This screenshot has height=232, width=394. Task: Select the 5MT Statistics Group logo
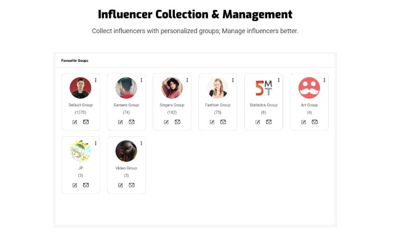(263, 88)
